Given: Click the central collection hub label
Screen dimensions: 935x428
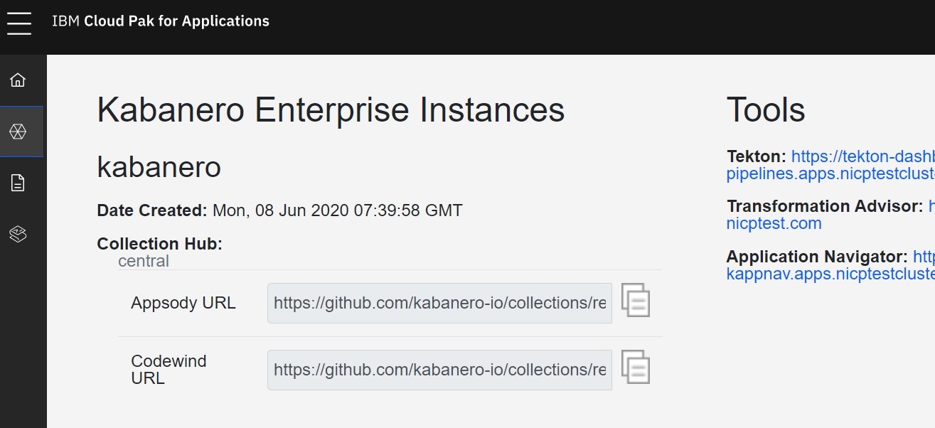Looking at the screenshot, I should click(144, 261).
